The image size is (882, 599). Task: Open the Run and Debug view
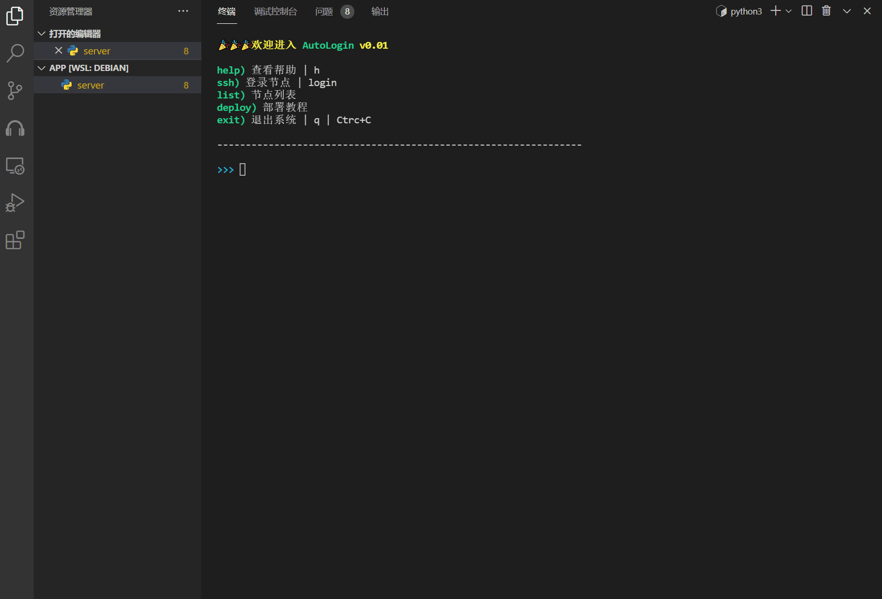click(x=15, y=203)
